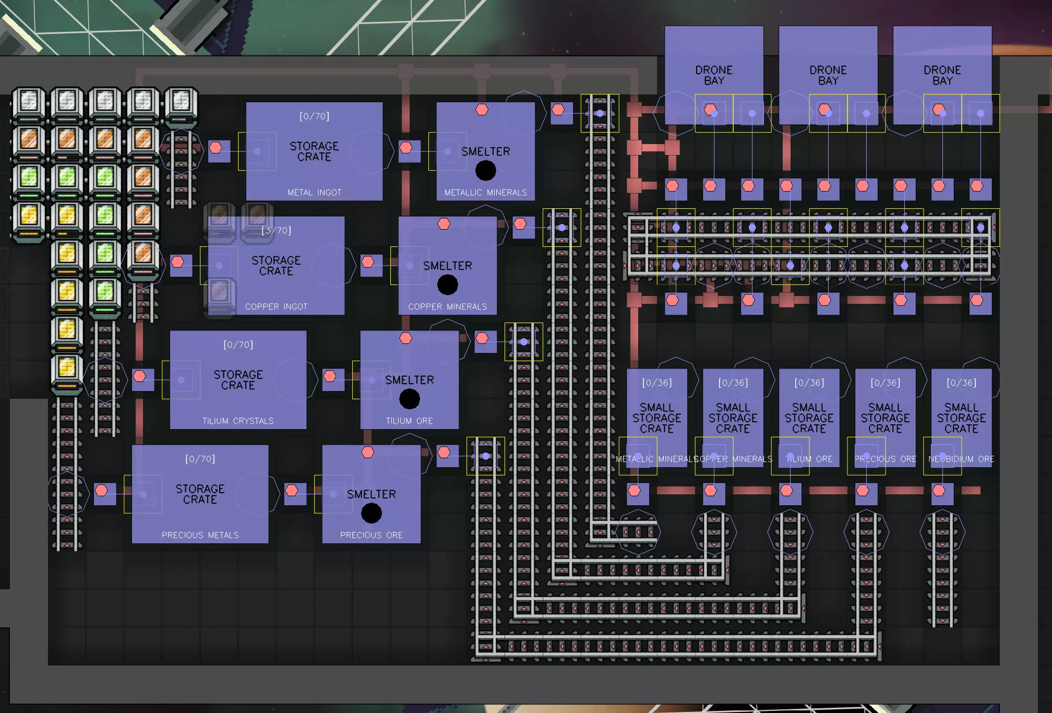Screen dimensions: 1052x713
Task: Select the Tilium Ore smelter
Action: (409, 380)
